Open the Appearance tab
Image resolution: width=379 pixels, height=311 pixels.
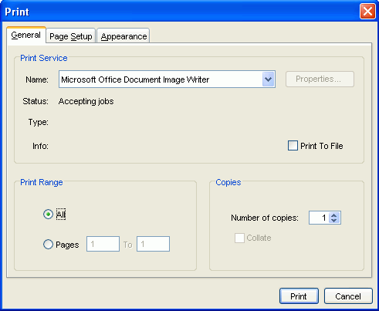[124, 35]
